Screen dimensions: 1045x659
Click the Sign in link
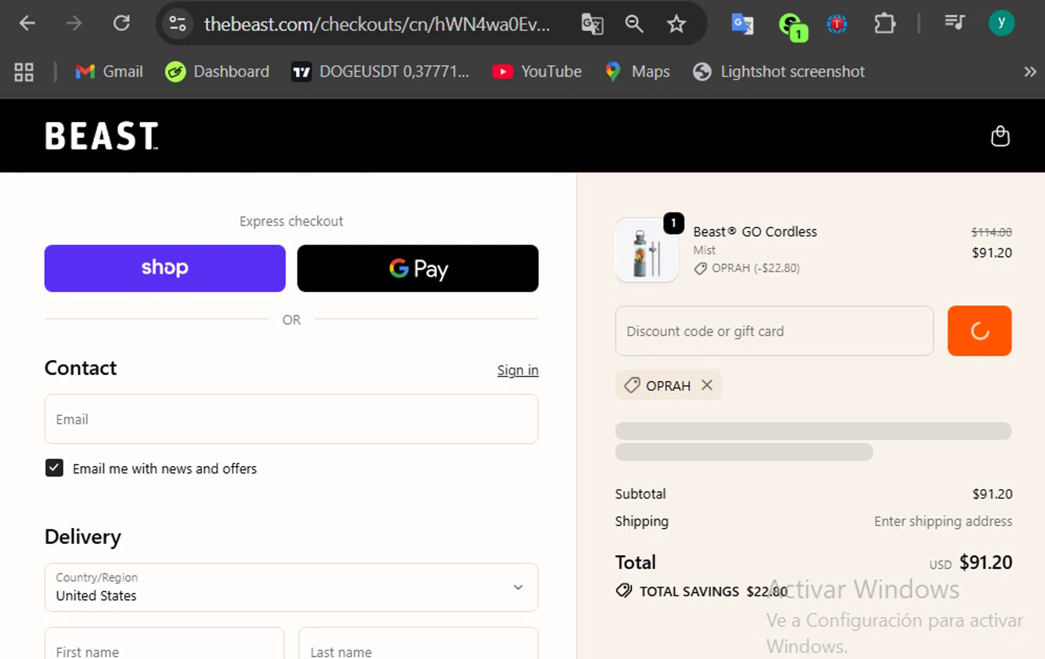pyautogui.click(x=518, y=371)
